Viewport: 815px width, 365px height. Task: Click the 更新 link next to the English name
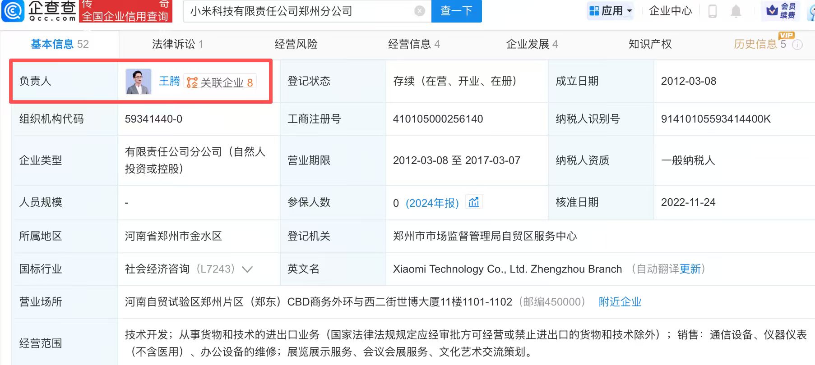[x=690, y=269]
